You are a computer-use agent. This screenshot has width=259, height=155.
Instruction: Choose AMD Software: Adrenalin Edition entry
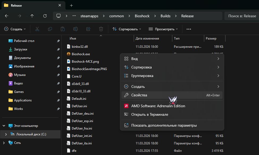point(172,106)
